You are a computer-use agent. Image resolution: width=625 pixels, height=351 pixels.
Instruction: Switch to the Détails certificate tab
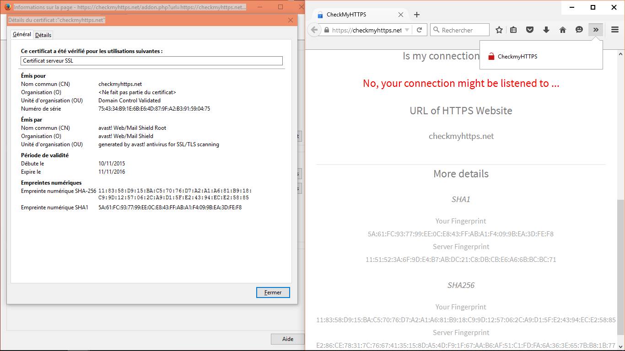[43, 35]
